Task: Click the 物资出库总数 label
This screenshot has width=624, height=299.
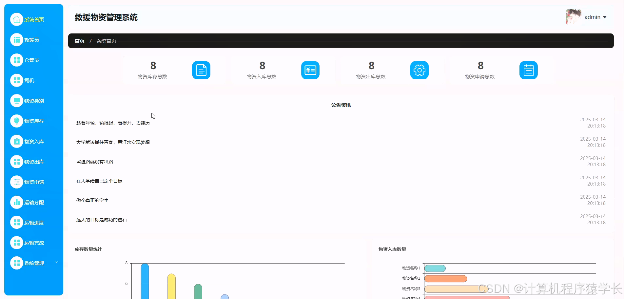Action: coord(371,76)
